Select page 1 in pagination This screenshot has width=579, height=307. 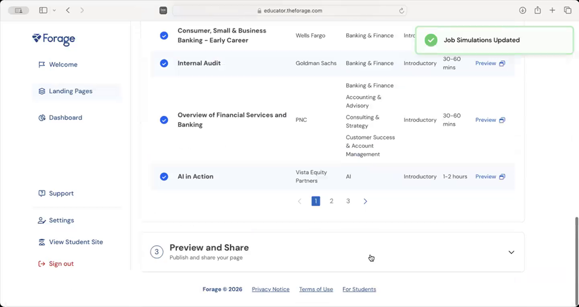(316, 201)
